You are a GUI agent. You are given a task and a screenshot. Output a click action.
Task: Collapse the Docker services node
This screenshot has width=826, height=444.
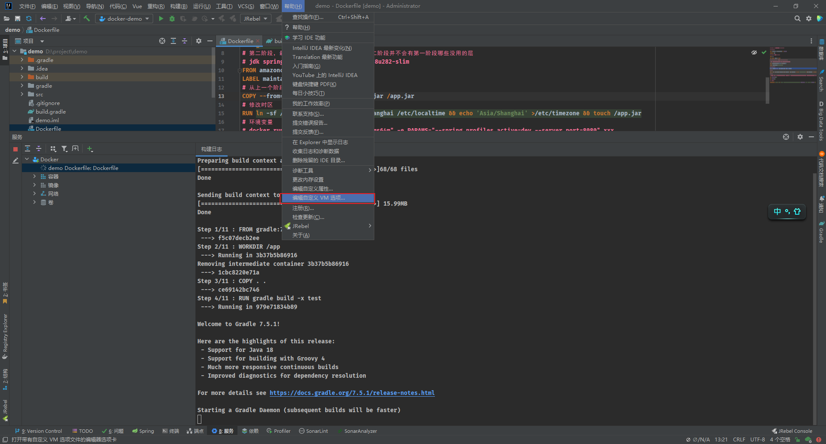coord(27,159)
